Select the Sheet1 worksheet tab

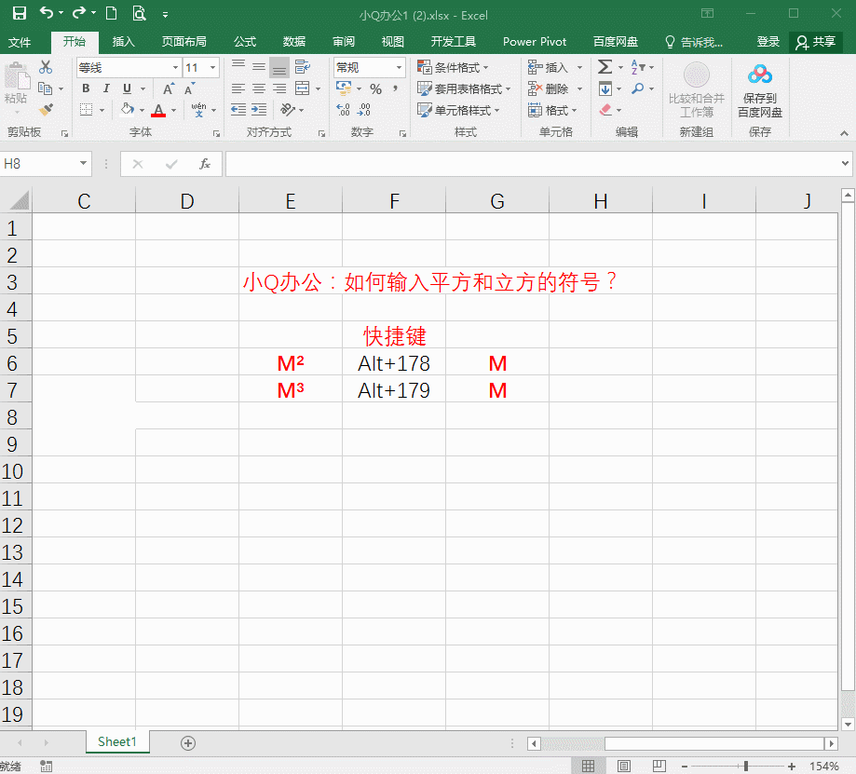click(x=116, y=741)
